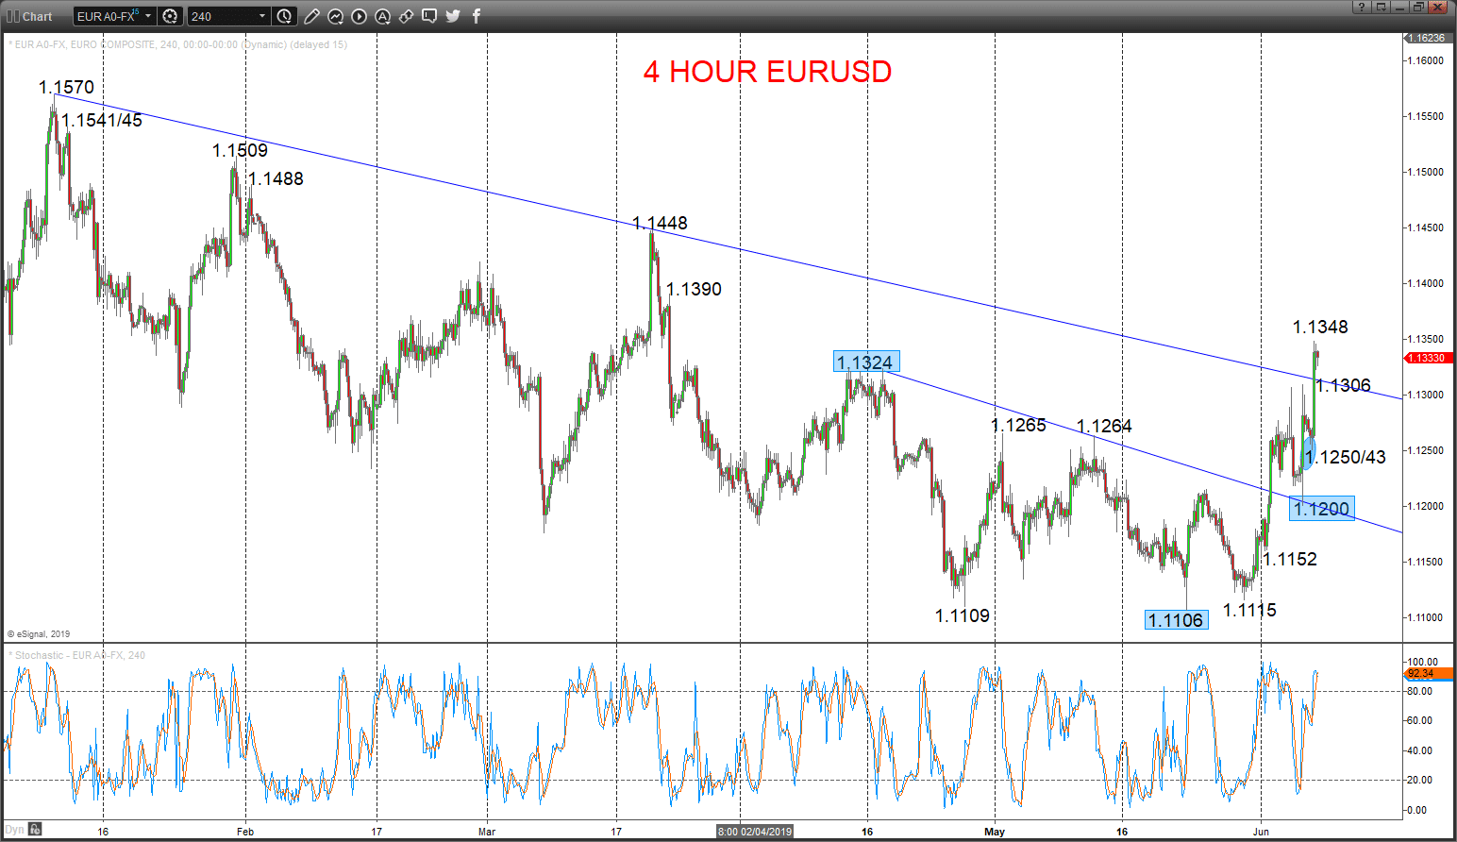
Task: Click the chart window grip handle
Action: pyautogui.click(x=12, y=16)
